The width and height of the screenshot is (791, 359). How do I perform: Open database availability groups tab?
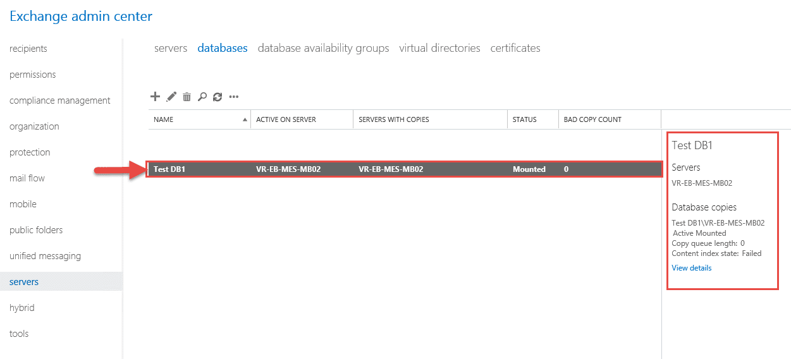pos(323,49)
